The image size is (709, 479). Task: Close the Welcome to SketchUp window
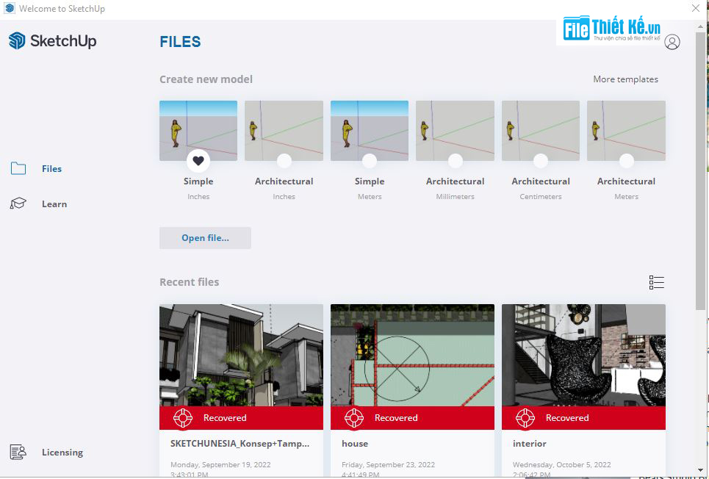(696, 8)
